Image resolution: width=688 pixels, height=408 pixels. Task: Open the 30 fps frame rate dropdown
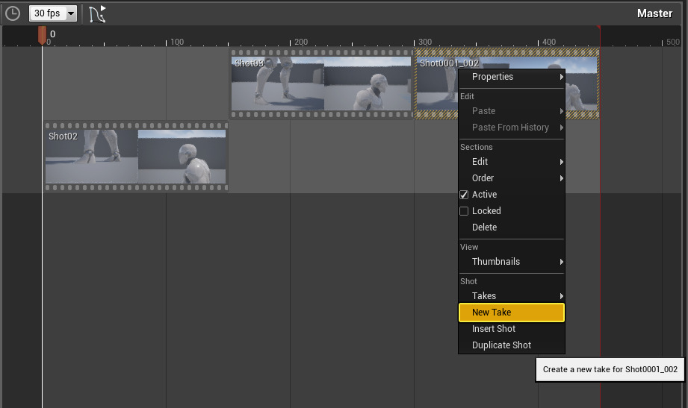click(53, 13)
